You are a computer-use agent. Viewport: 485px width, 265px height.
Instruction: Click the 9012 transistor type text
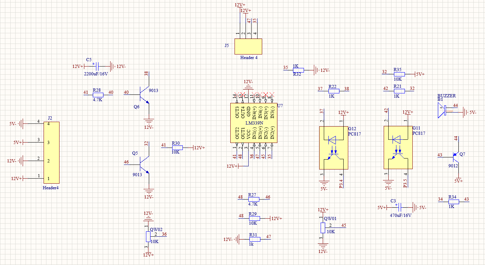(453, 166)
